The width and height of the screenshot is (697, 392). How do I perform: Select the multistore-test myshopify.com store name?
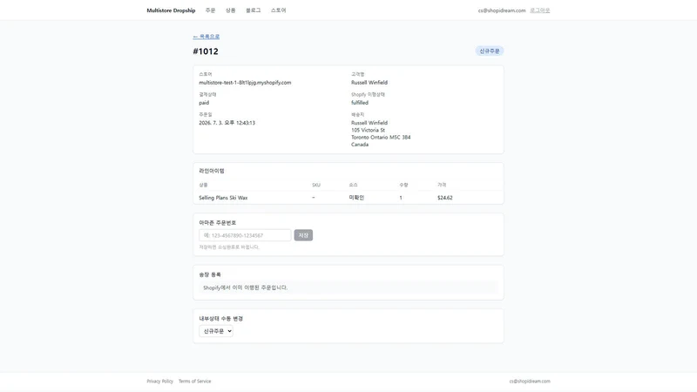tap(245, 83)
